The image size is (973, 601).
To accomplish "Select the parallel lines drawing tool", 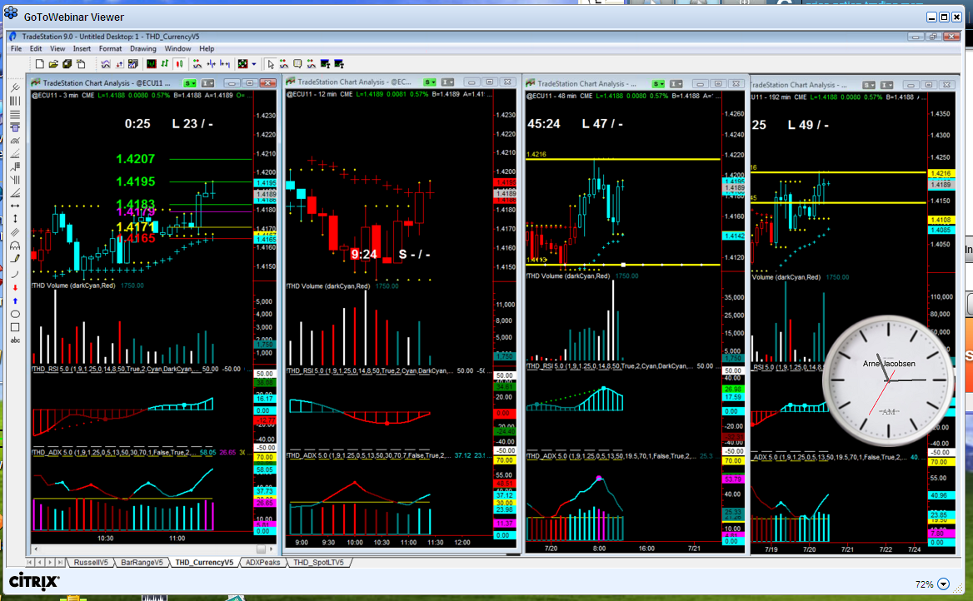I will [16, 231].
